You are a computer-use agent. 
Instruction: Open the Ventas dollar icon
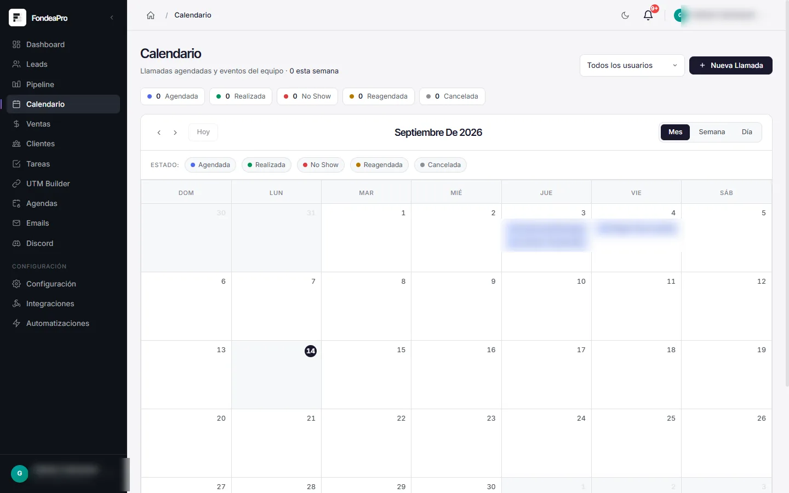pos(16,124)
